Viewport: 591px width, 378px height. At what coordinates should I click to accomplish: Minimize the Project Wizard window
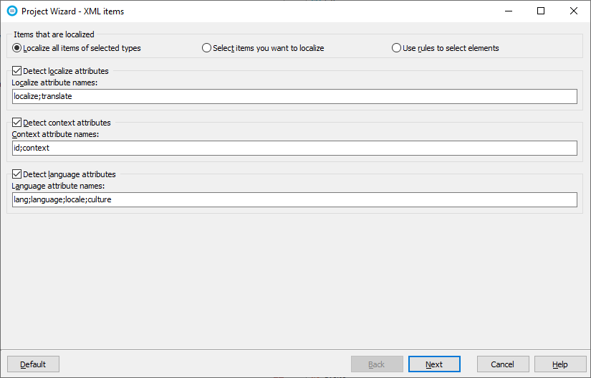point(508,11)
